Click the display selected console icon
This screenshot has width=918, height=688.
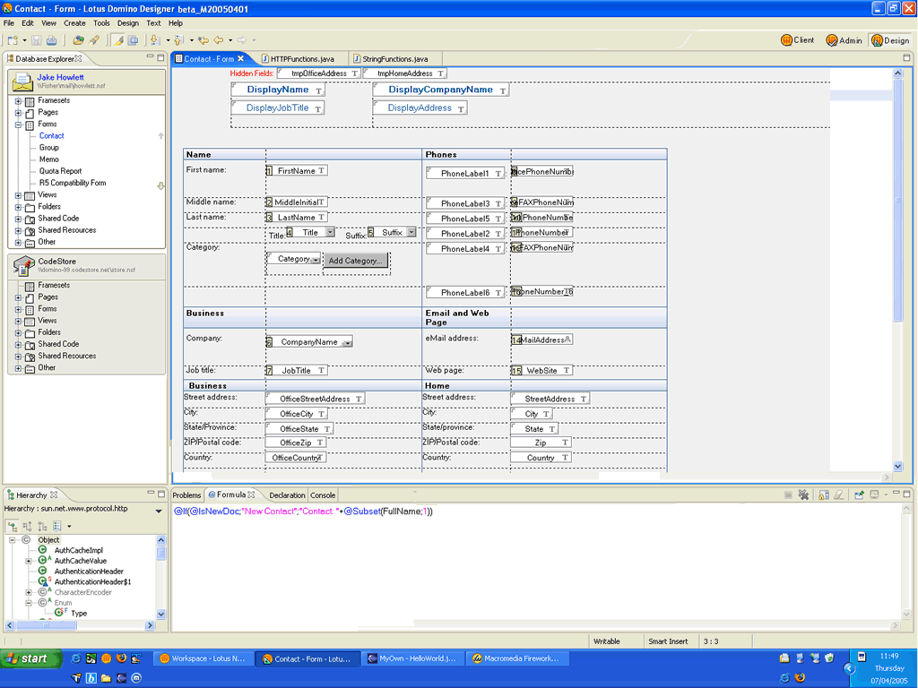click(874, 494)
